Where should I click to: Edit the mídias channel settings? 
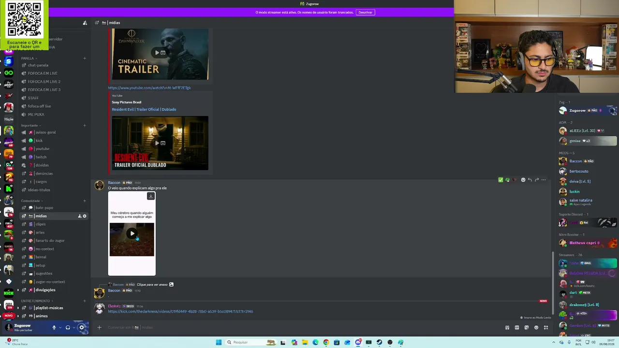(85, 216)
